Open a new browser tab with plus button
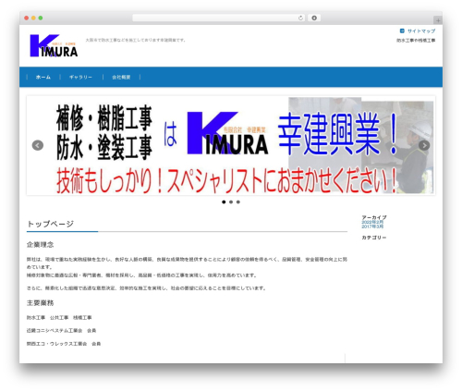Viewport: 462px width, 391px height. point(438,20)
